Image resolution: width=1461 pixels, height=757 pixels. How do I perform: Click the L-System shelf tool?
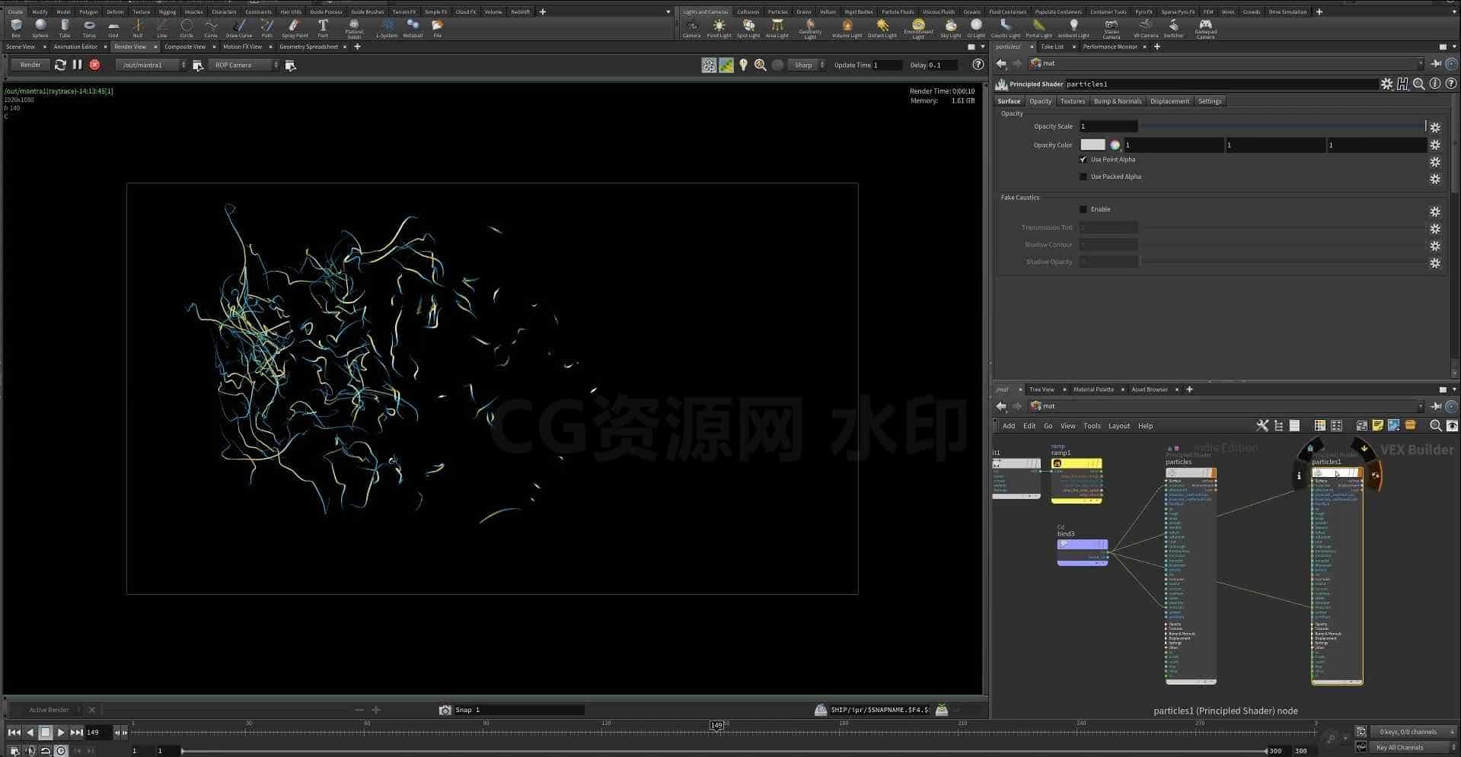pyautogui.click(x=387, y=28)
